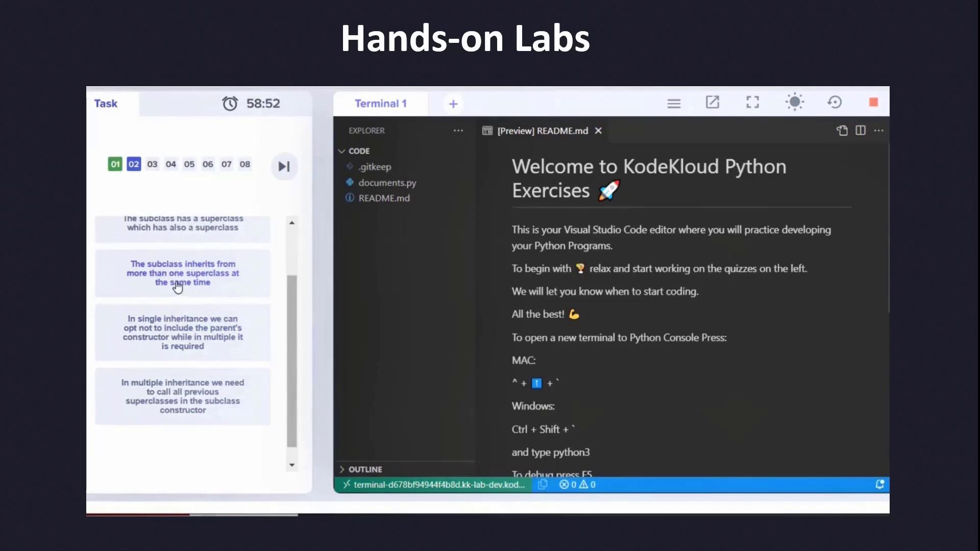The image size is (980, 551).
Task: Open editor more actions ellipsis
Action: (x=879, y=131)
